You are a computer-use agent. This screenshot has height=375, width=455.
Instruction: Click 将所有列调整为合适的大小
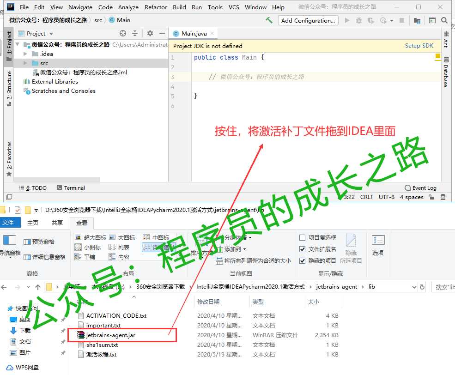point(253,261)
